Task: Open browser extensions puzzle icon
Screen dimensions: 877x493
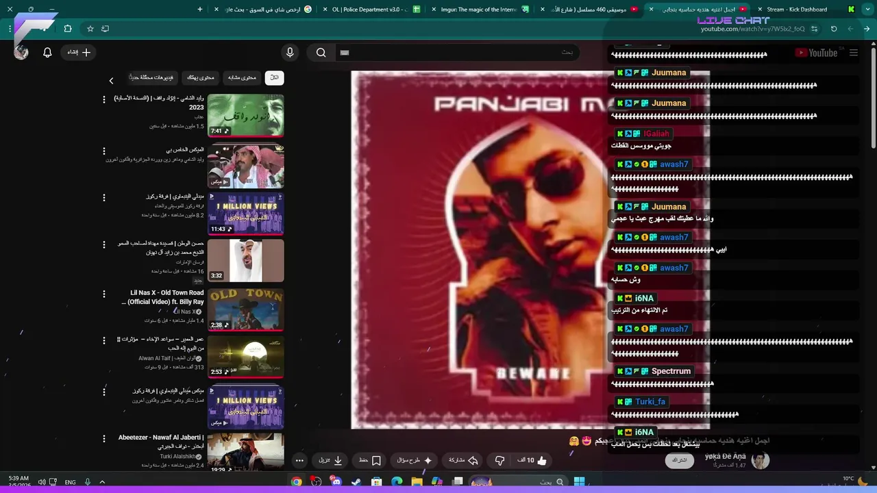Action: [x=68, y=29]
